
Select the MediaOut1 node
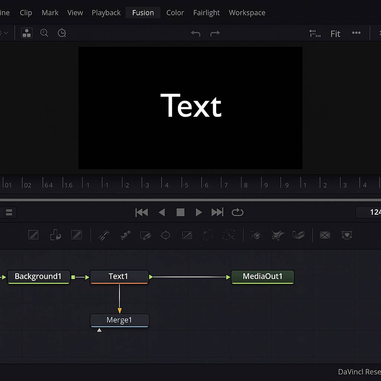262,276
